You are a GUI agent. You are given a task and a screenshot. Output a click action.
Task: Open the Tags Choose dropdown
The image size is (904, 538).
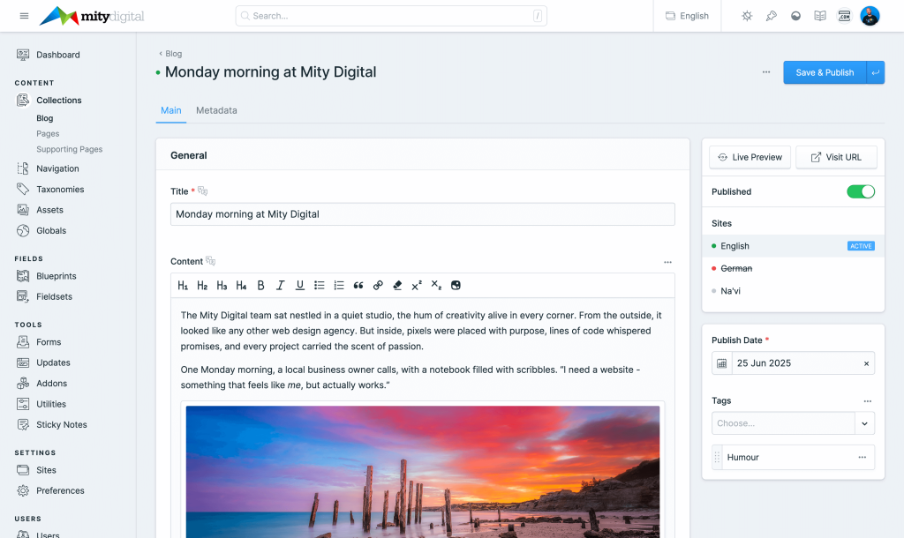pos(793,423)
